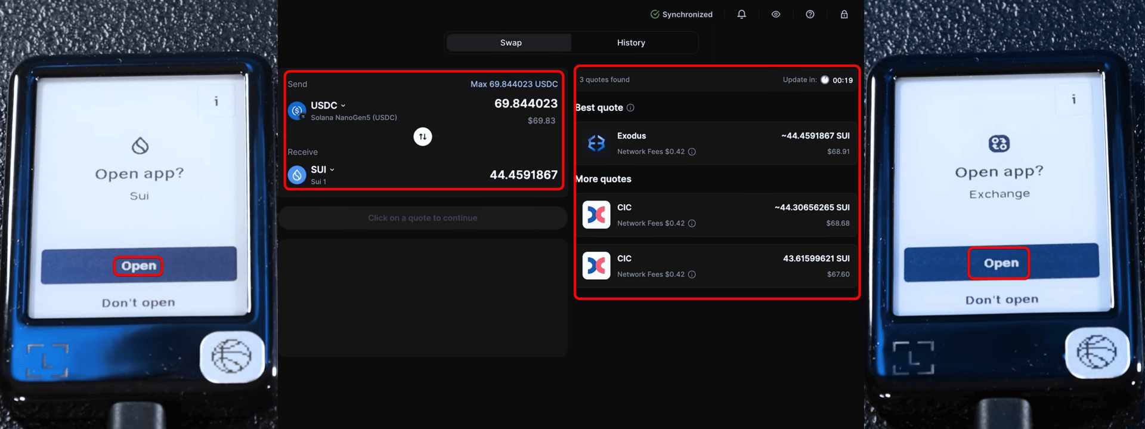Show network fees info for second CIC quote

click(x=692, y=274)
